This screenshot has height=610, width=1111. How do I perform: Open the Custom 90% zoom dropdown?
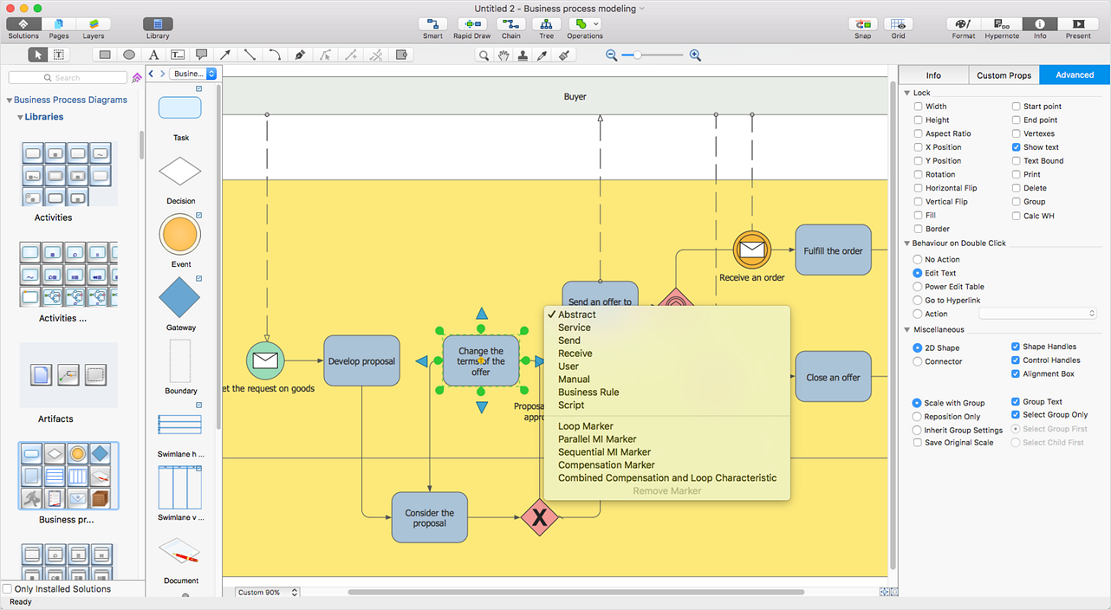(x=268, y=593)
